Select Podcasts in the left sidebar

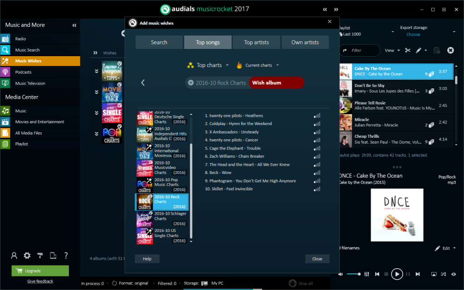pyautogui.click(x=24, y=72)
